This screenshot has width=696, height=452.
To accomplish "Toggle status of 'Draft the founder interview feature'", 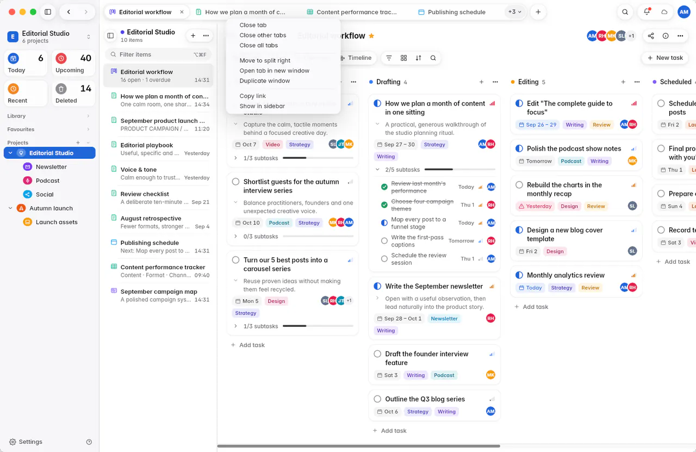I will [x=377, y=354].
